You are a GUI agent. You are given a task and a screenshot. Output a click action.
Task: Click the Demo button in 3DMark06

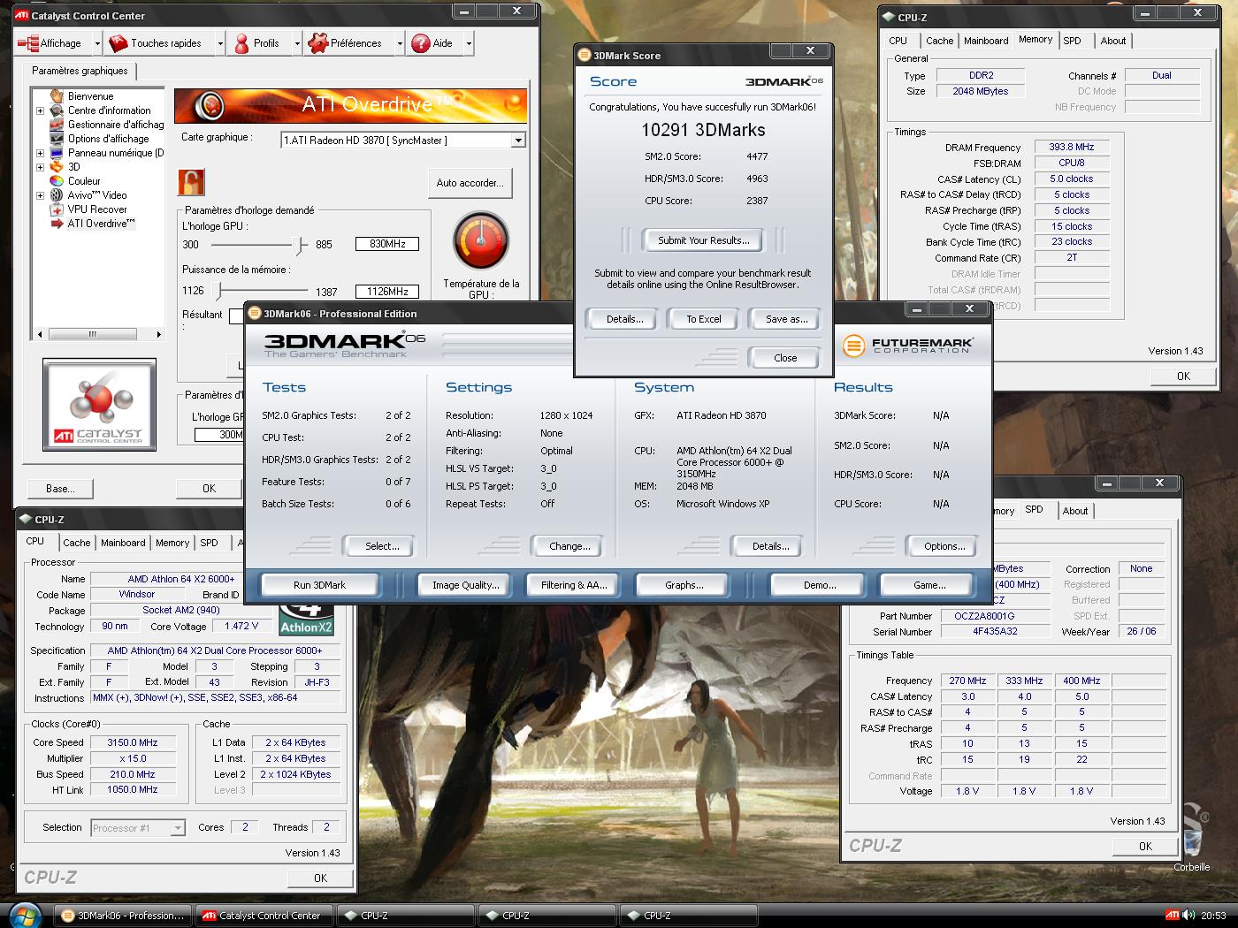[820, 585]
